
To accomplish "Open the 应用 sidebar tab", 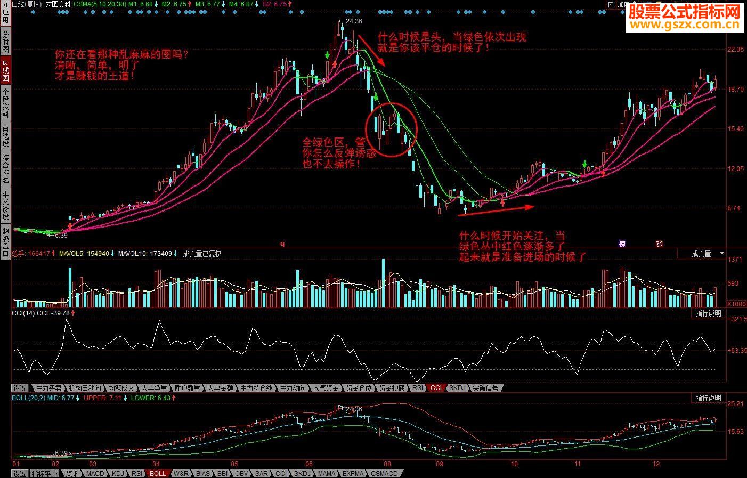I will pos(5,15).
